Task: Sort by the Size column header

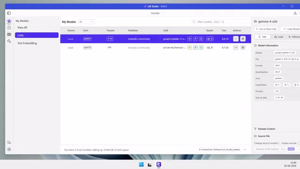Action: pos(224,31)
